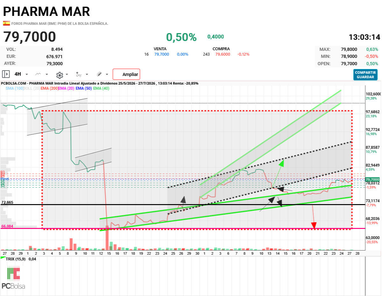Toggle the side panel icon
The height and width of the screenshot is (296, 382).
(x=6, y=74)
